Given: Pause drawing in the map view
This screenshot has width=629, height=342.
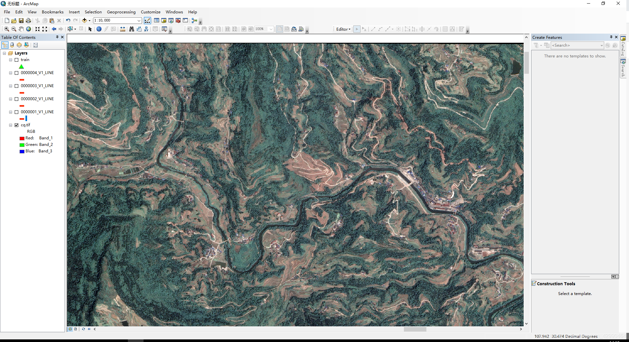Looking at the screenshot, I should 89,329.
